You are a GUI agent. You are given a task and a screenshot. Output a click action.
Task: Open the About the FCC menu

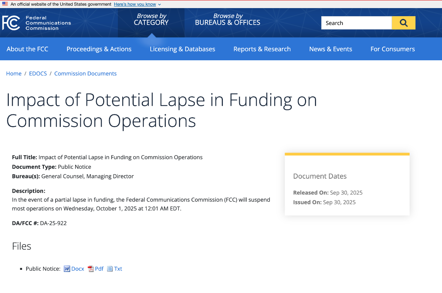tap(27, 49)
